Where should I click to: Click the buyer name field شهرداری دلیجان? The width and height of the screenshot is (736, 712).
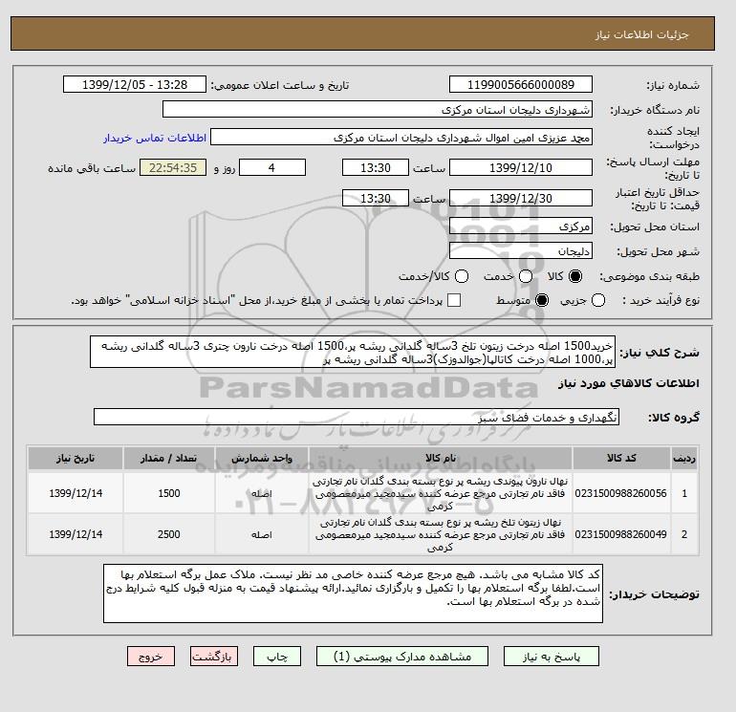[x=378, y=109]
